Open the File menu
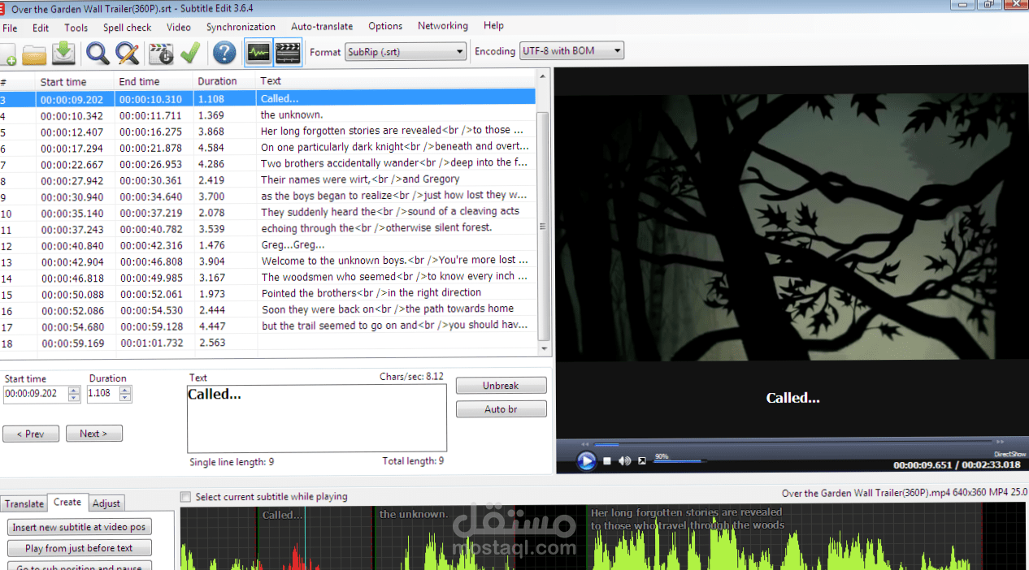 (10, 27)
